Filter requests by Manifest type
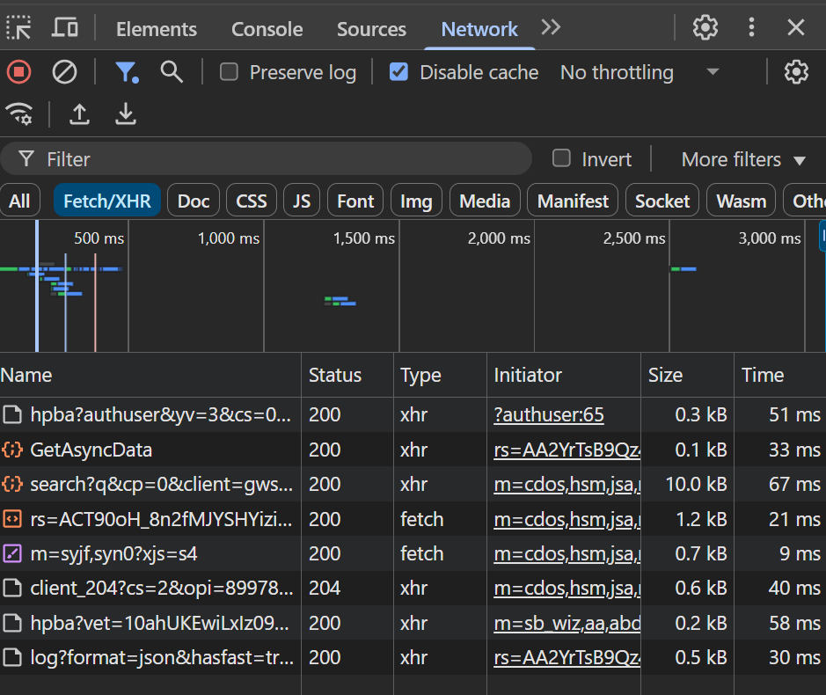Image resolution: width=826 pixels, height=695 pixels. click(x=573, y=201)
